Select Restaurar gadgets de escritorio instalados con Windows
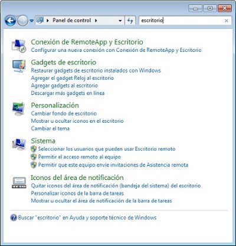236x246 pixels. tap(96, 70)
